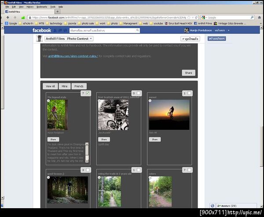Click the search magnifier in Google box
The image size is (264, 217).
[x=252, y=17]
